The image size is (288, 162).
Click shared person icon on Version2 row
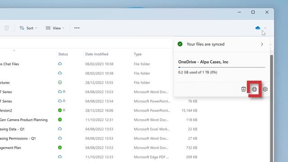coord(64,110)
